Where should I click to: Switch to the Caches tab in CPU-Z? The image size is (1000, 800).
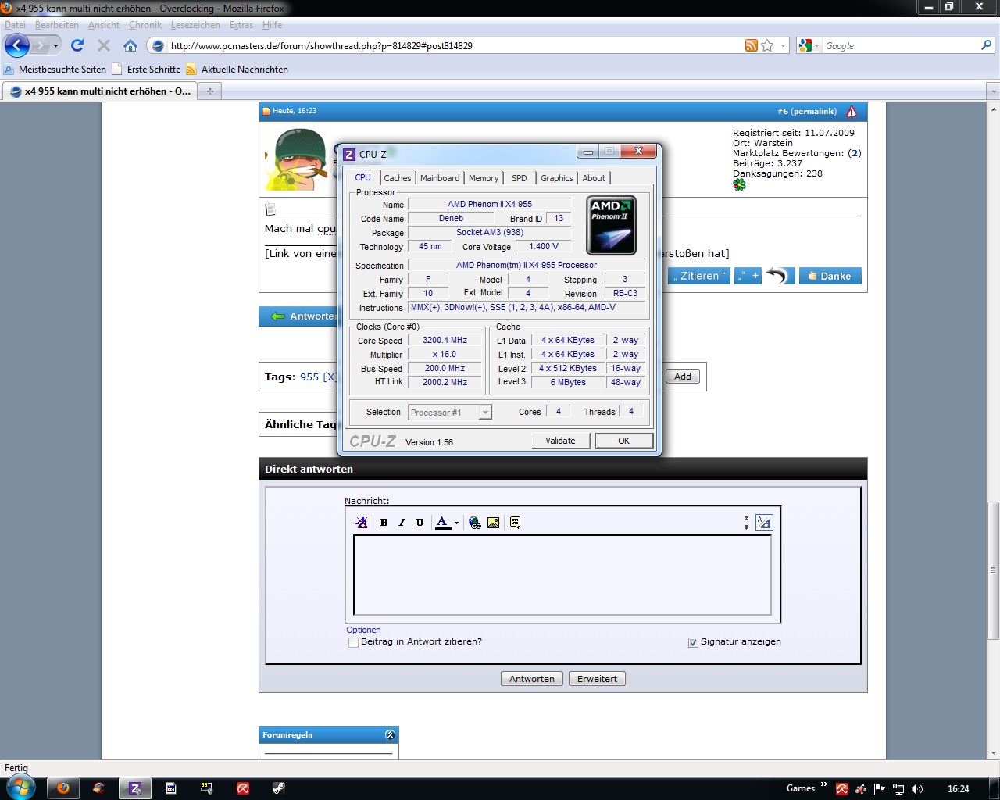click(397, 178)
